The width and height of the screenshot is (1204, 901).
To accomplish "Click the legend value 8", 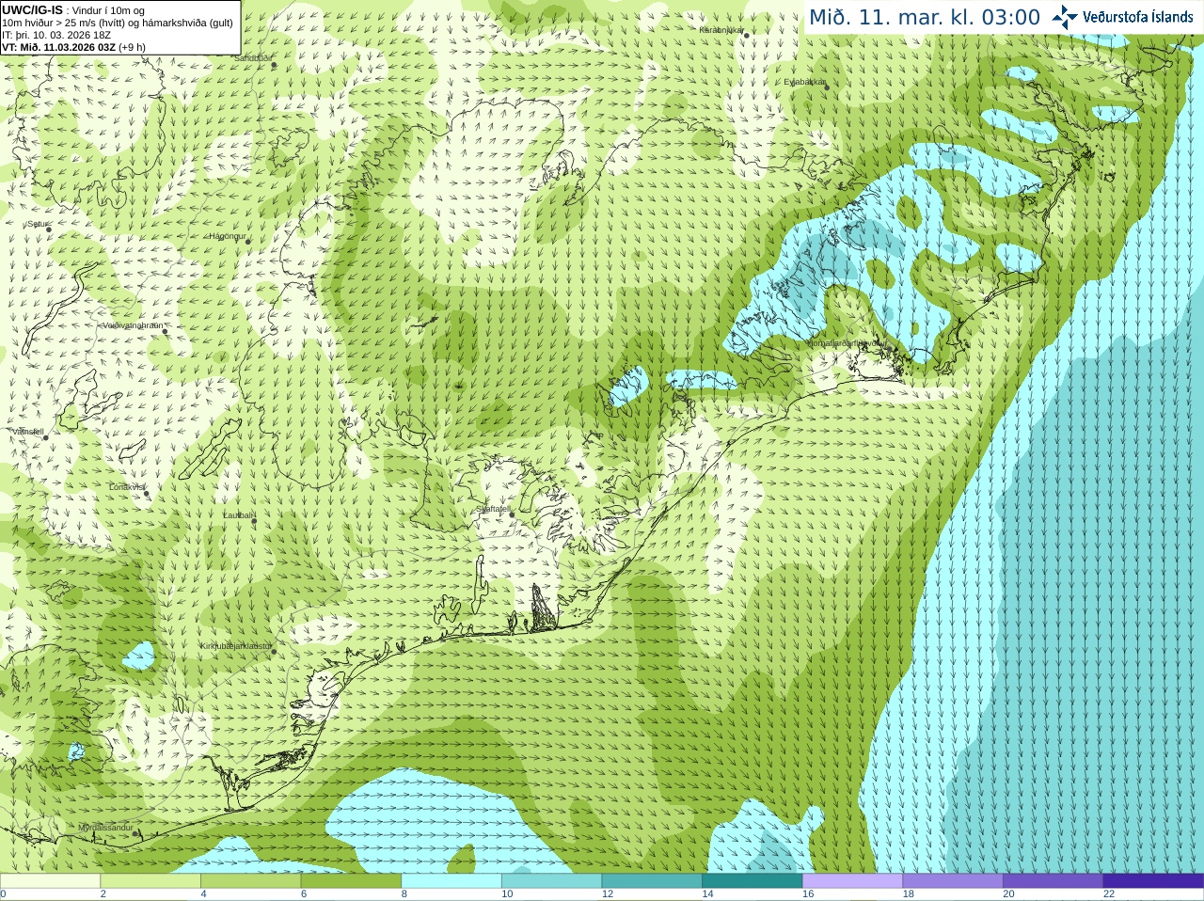I will coord(404,894).
